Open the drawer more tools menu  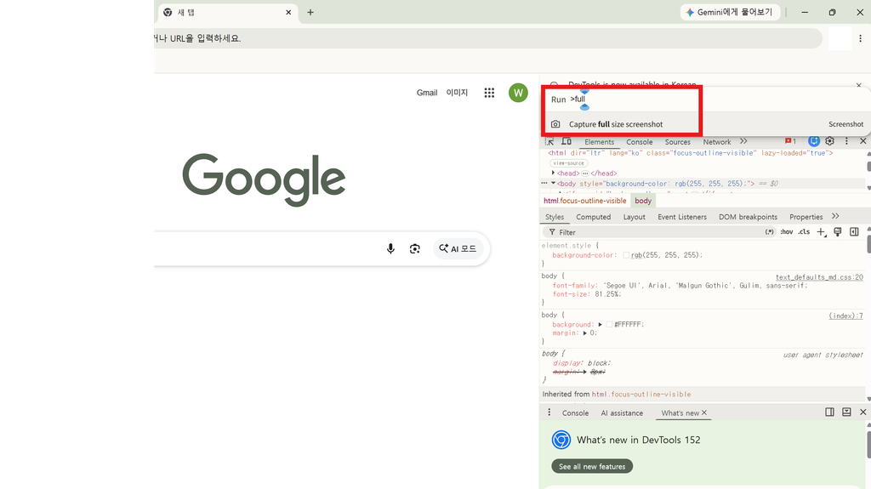click(x=549, y=412)
